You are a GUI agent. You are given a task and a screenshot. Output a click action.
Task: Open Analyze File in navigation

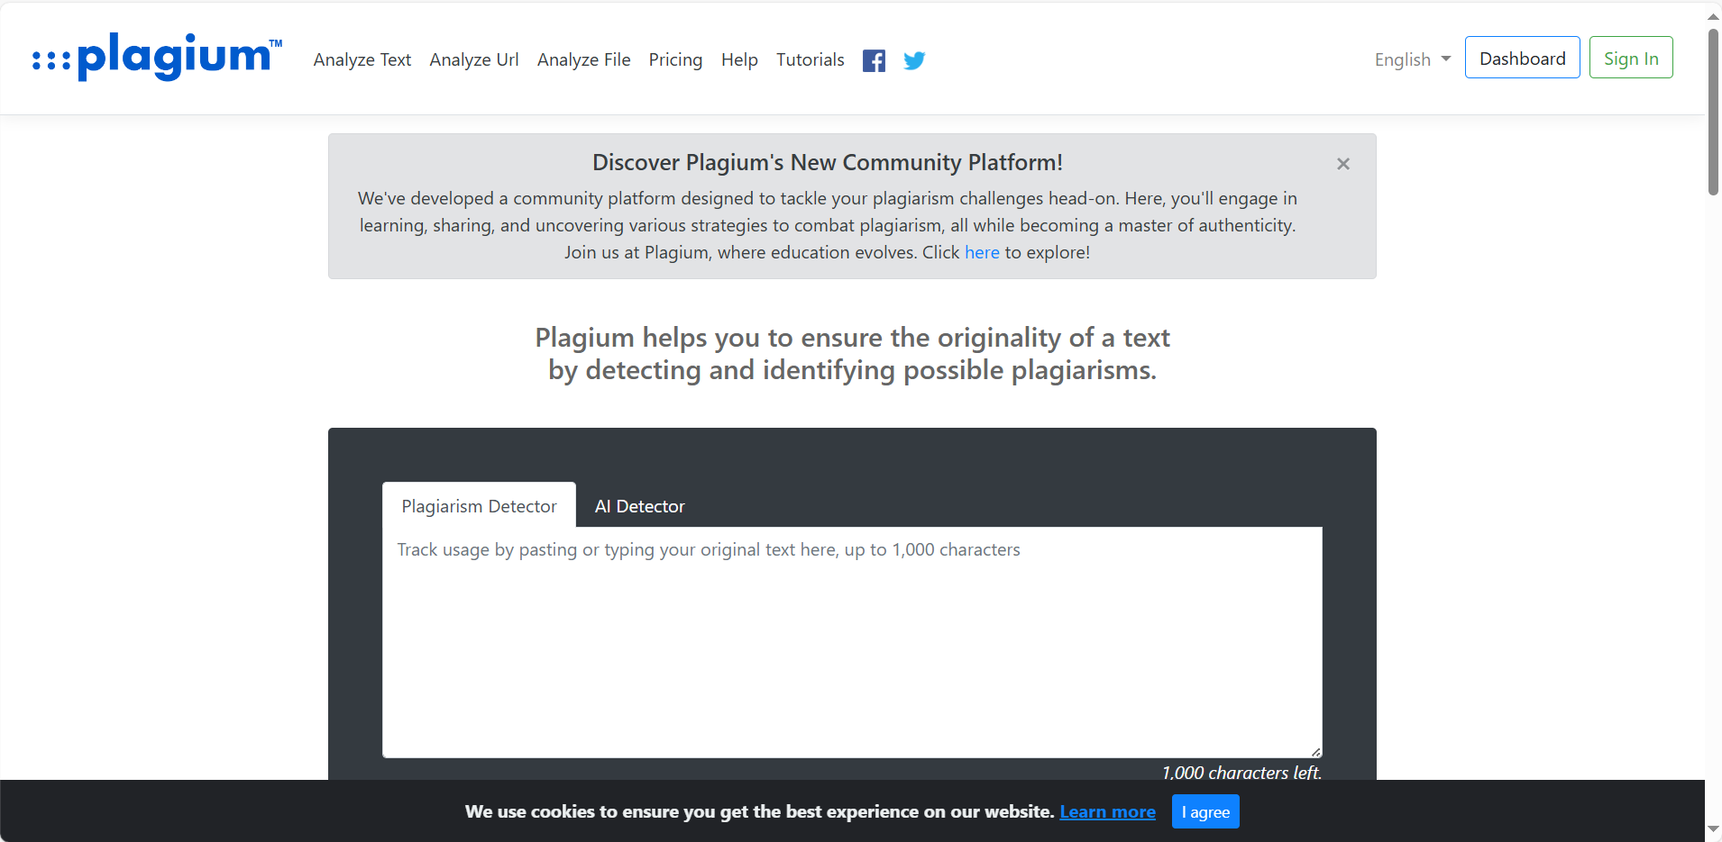(584, 59)
